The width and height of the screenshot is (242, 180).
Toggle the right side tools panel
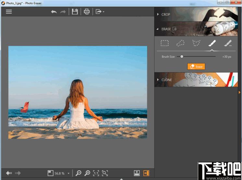pos(146,173)
